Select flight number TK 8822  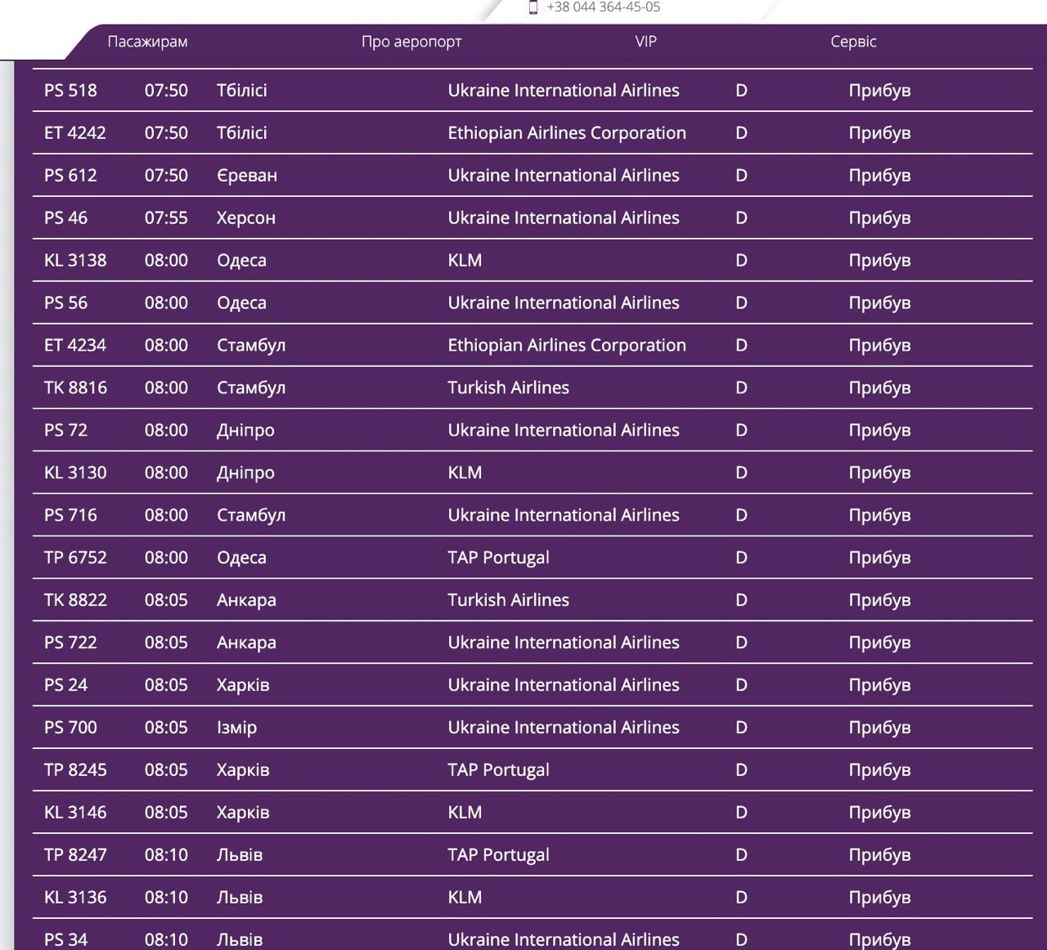point(75,601)
